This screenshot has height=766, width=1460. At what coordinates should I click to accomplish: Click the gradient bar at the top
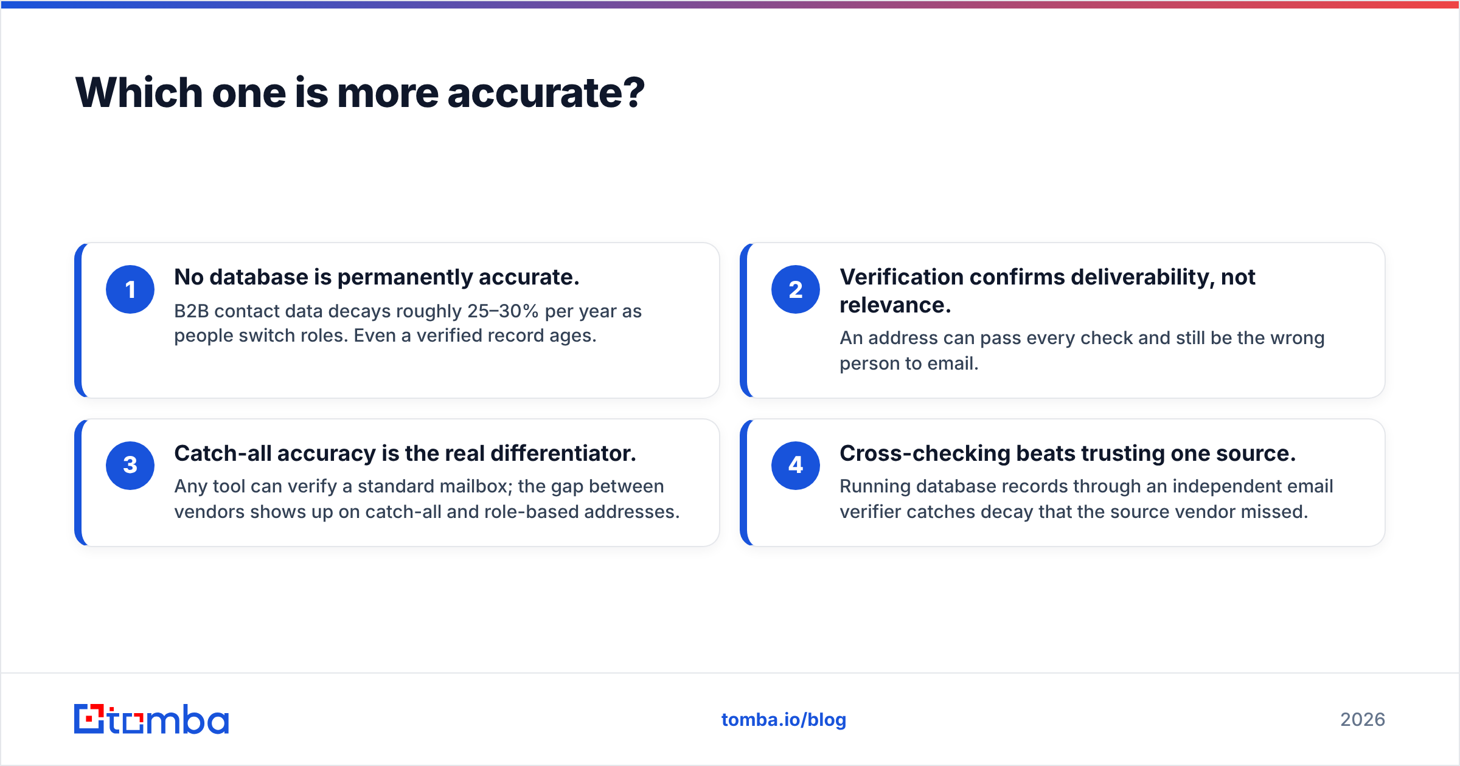click(730, 4)
